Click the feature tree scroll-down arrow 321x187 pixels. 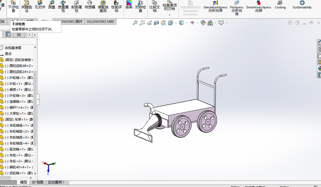click(x=35, y=173)
